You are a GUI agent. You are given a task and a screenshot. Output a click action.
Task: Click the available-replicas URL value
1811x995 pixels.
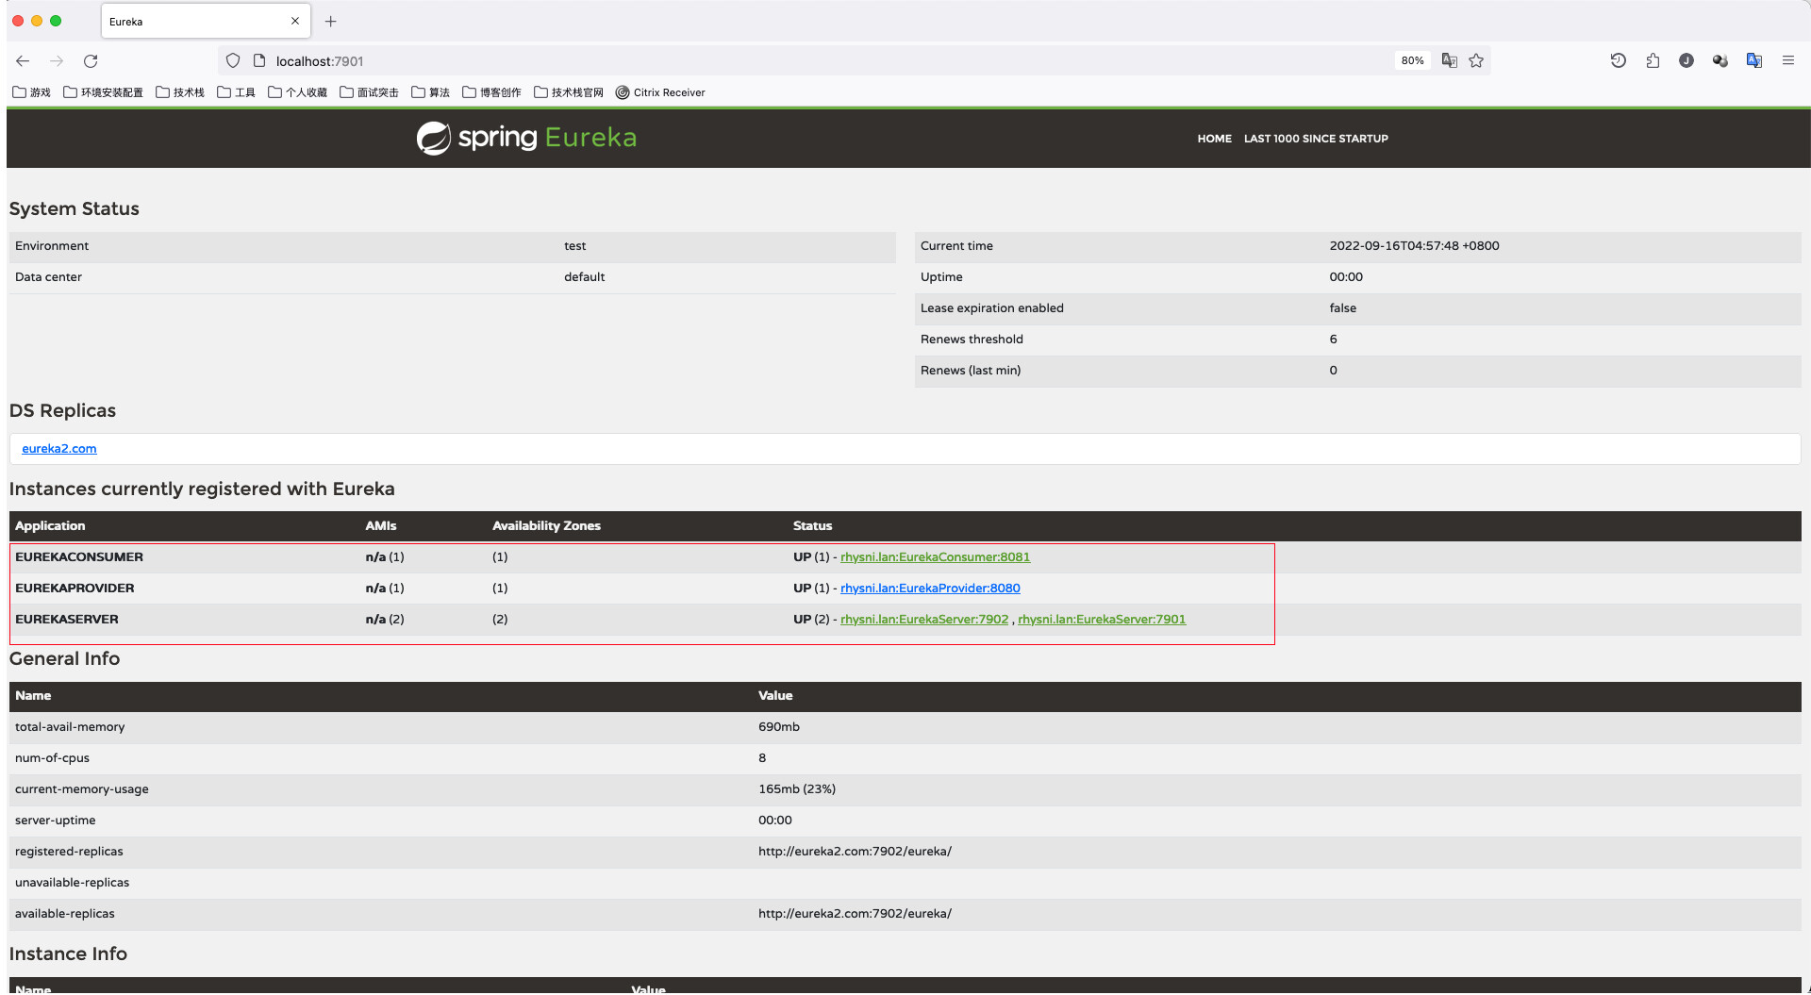855,914
